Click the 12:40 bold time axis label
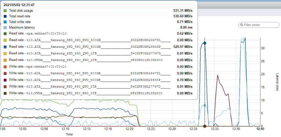 pyautogui.click(x=260, y=129)
